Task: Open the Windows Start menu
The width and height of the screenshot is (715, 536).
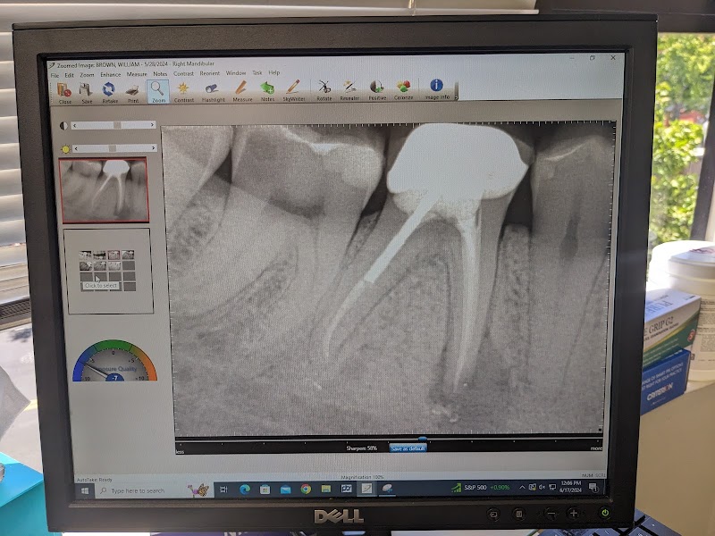Action: coord(84,490)
